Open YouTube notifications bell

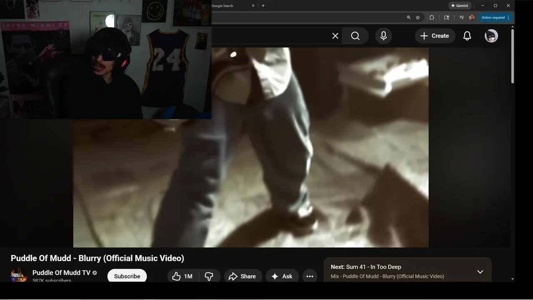click(x=467, y=36)
